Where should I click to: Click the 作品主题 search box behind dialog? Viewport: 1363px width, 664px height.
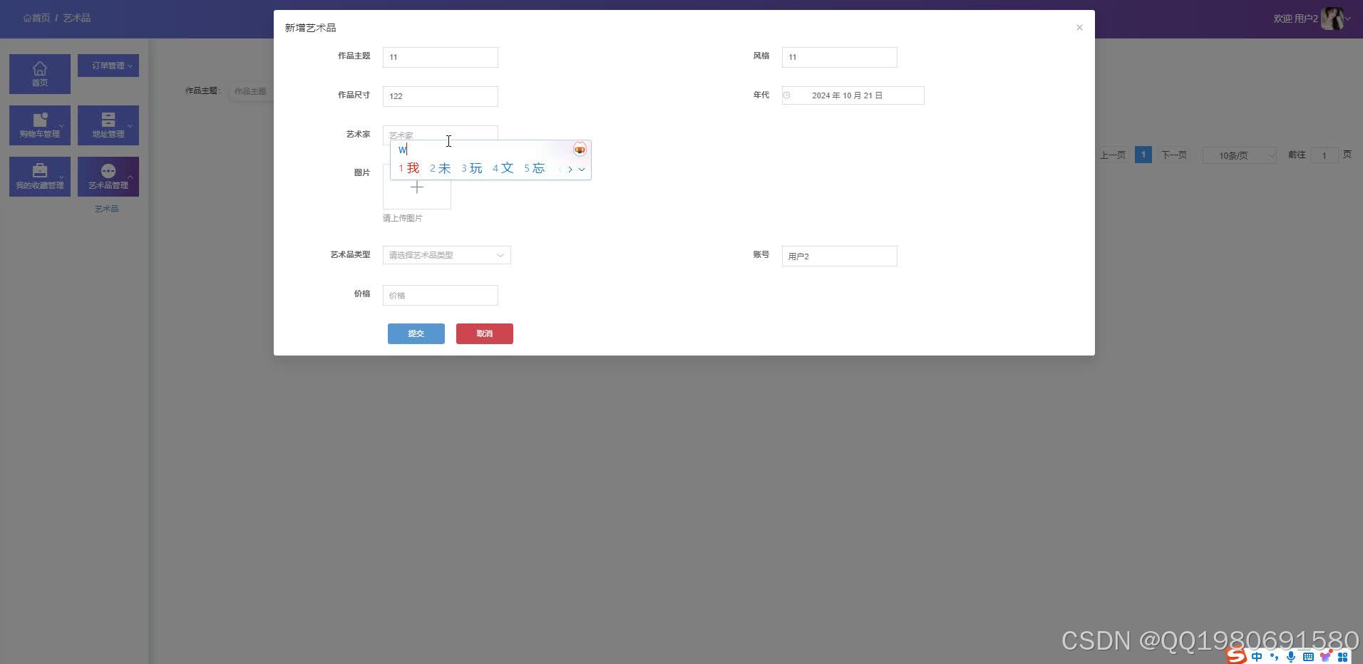[x=251, y=91]
